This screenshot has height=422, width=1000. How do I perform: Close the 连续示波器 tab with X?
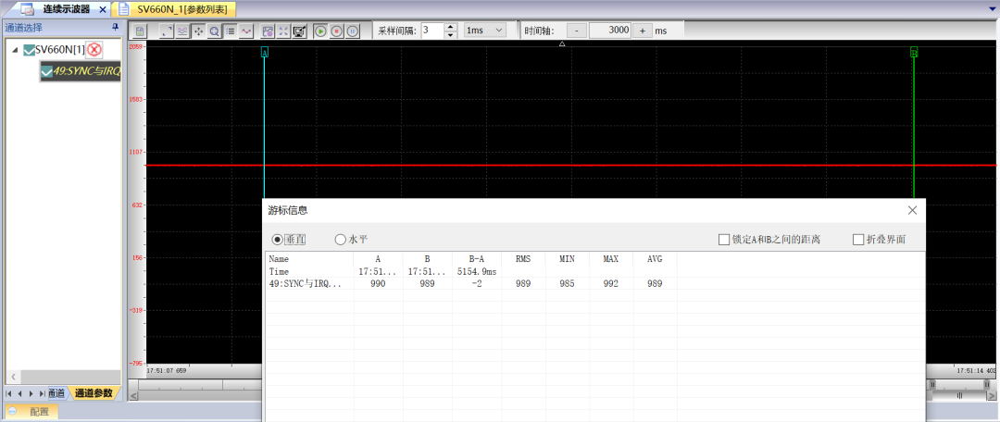coord(102,9)
